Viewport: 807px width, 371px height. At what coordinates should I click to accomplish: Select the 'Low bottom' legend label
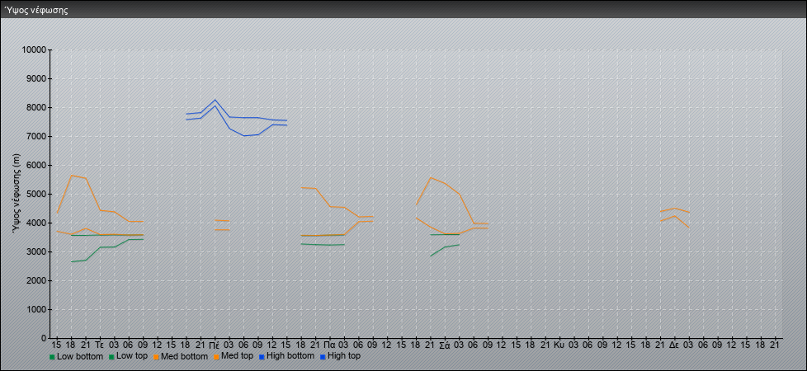[x=80, y=356]
